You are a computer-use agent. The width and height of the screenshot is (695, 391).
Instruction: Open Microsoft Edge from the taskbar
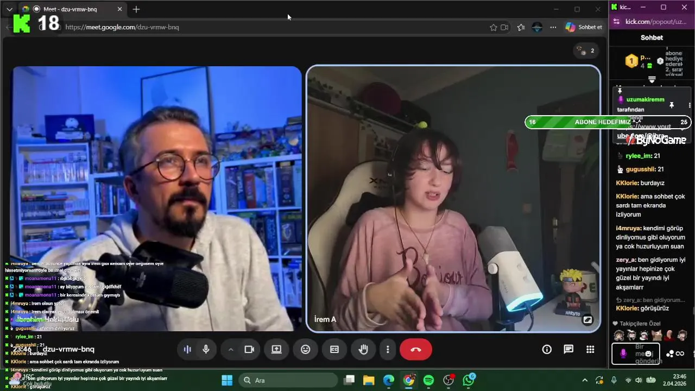pyautogui.click(x=389, y=380)
